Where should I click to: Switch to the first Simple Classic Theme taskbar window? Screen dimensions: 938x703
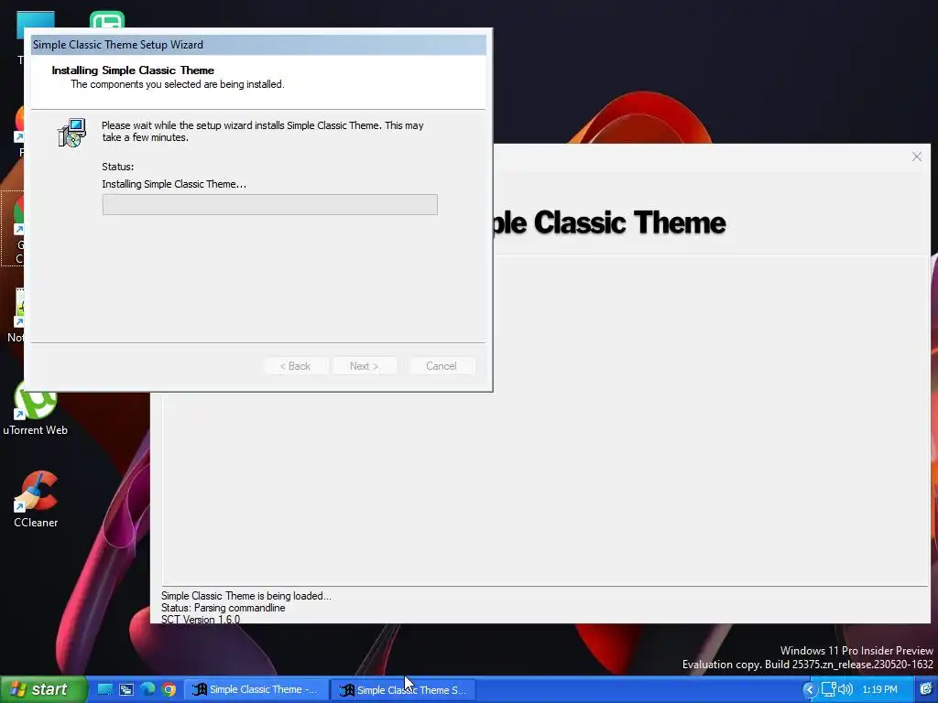pyautogui.click(x=256, y=689)
